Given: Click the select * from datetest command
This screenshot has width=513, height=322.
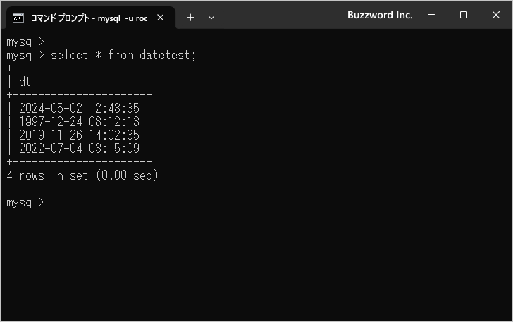Looking at the screenshot, I should click(x=123, y=55).
